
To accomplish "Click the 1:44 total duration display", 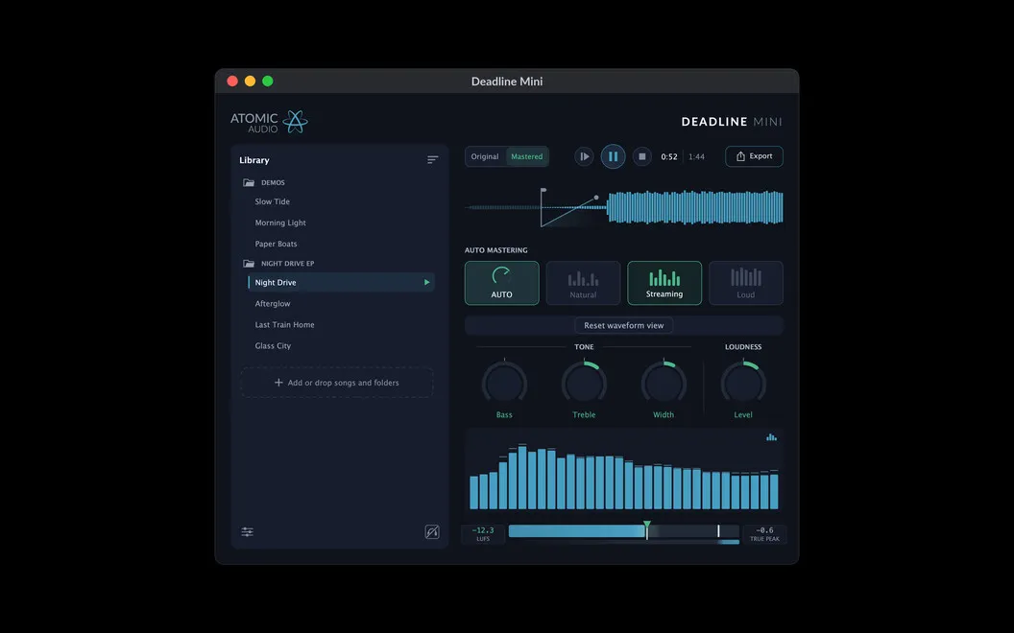I will coord(696,157).
